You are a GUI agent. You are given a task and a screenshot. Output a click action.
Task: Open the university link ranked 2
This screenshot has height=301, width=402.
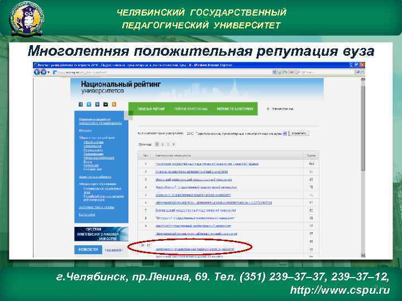(x=192, y=172)
